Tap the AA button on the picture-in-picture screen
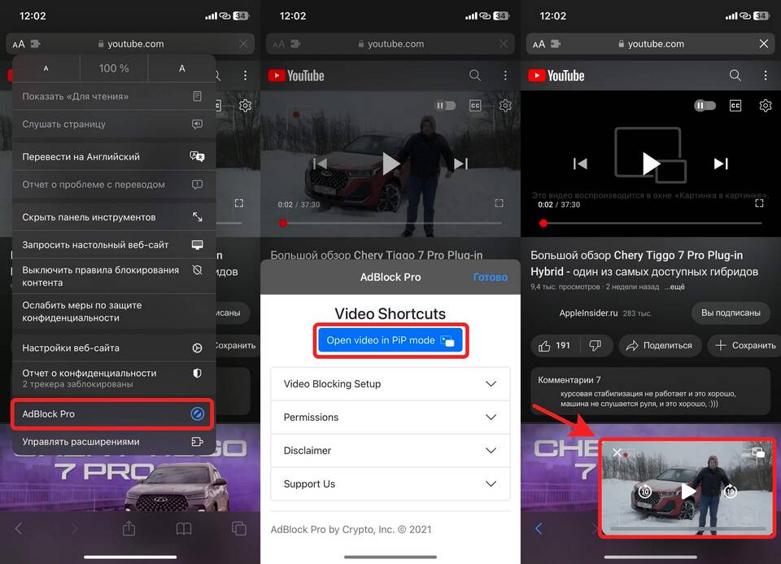This screenshot has height=564, width=781. tap(539, 44)
